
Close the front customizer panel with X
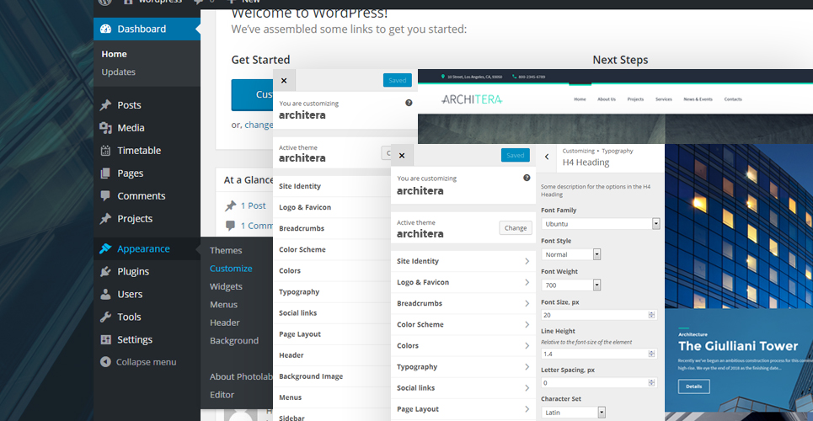[x=402, y=156]
